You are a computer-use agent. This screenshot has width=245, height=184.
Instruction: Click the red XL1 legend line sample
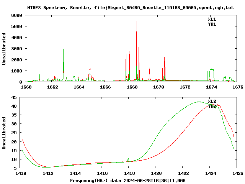[x=225, y=19]
